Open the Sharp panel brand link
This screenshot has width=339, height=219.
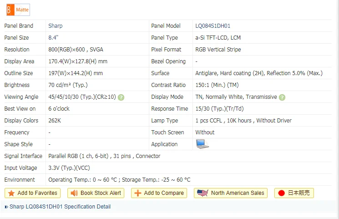[x=56, y=26]
